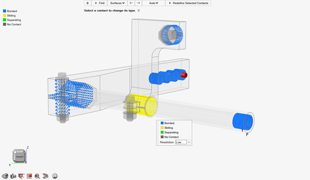Go to the next contact arrow

[138, 3]
